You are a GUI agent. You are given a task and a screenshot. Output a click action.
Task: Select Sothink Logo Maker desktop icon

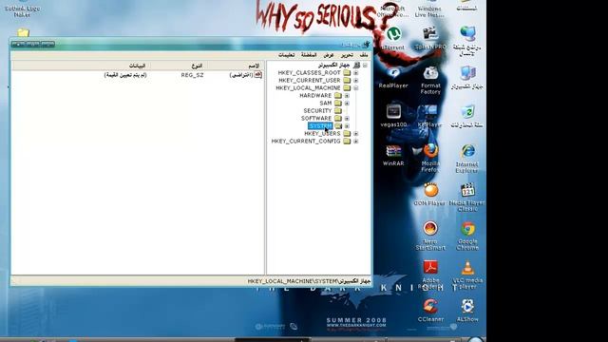click(23, 9)
